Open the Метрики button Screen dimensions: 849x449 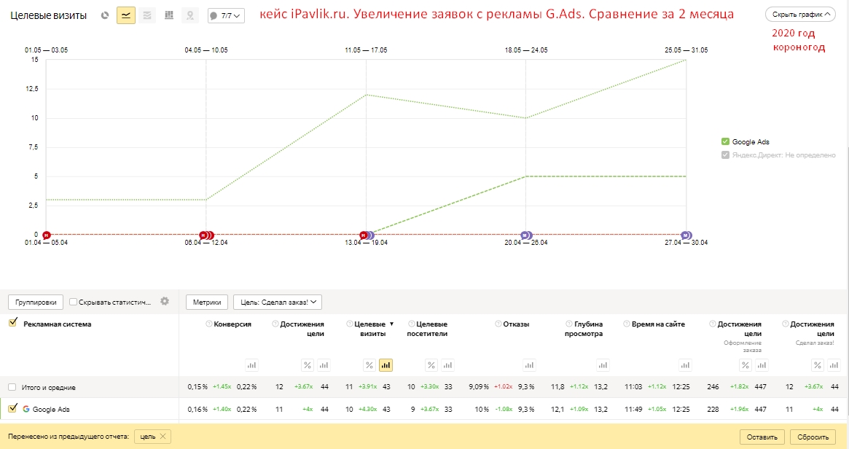(x=207, y=302)
